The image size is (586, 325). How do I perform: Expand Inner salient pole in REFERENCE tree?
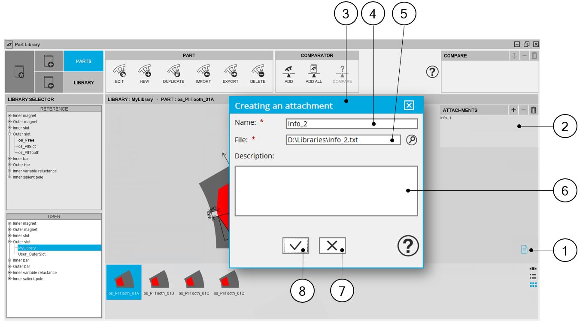pyautogui.click(x=9, y=177)
